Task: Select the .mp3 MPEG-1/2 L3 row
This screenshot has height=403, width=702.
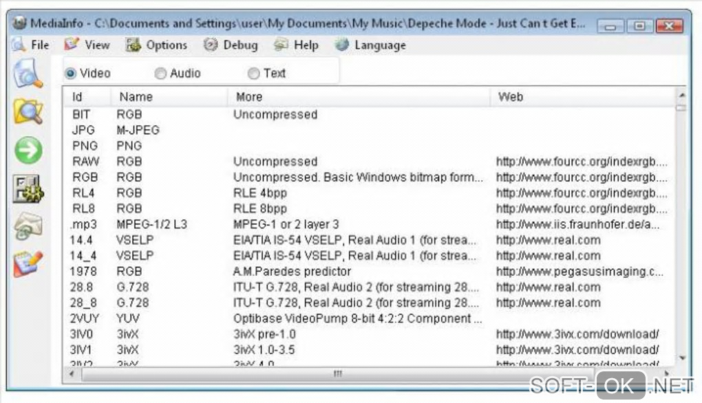Action: 369,224
